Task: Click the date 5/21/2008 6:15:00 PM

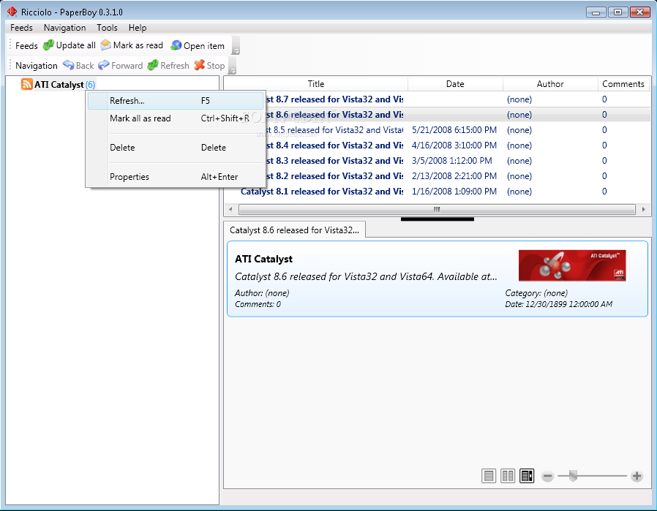Action: click(454, 129)
